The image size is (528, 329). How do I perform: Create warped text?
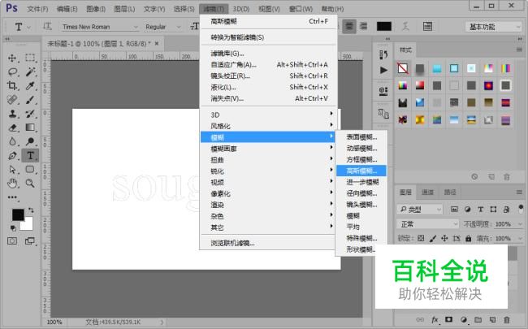tap(406, 26)
